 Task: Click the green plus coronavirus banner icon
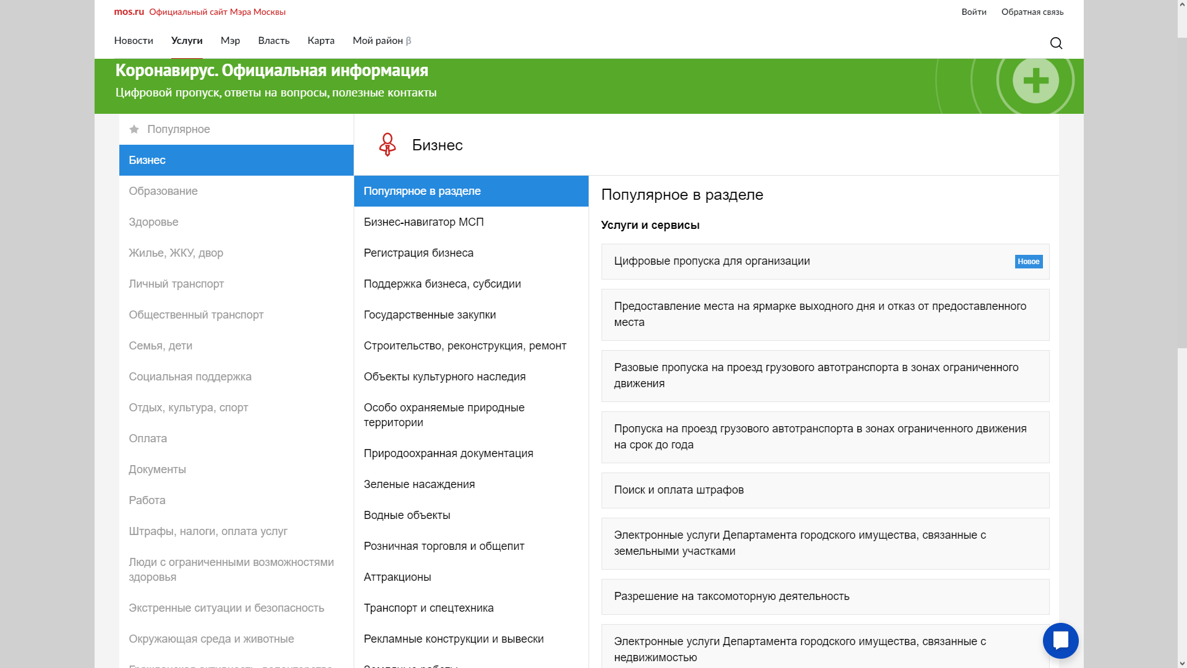pyautogui.click(x=1036, y=80)
